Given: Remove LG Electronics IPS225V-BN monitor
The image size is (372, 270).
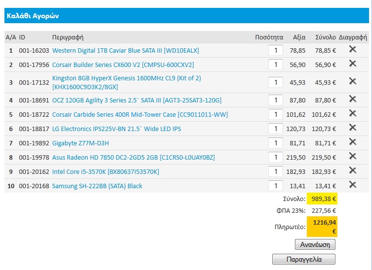Looking at the screenshot, I should pos(353,128).
